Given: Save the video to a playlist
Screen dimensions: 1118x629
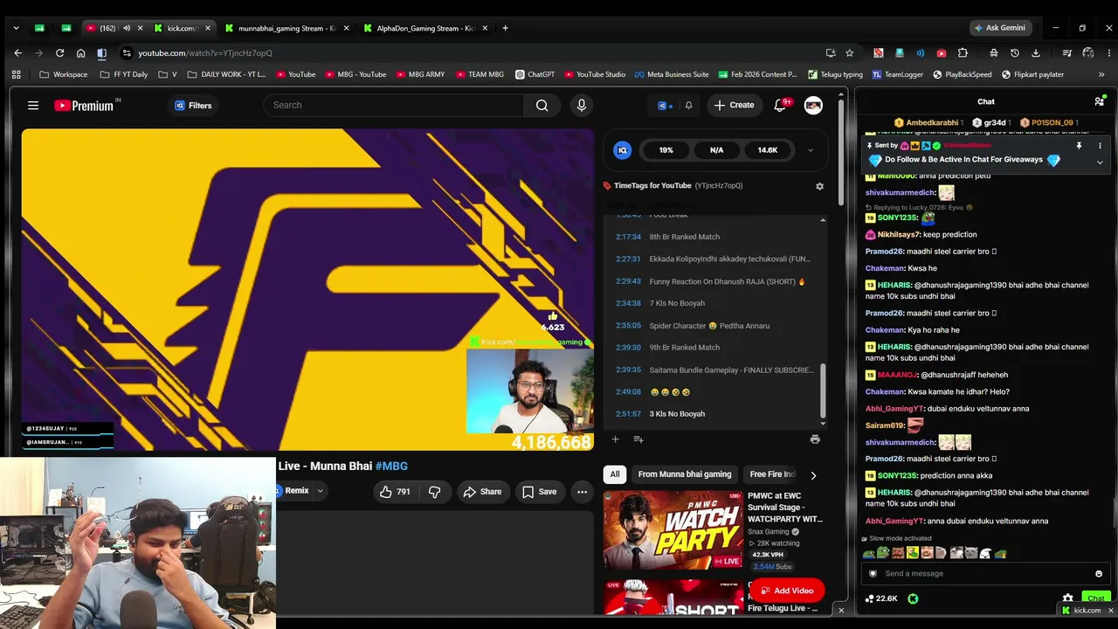Looking at the screenshot, I should click(x=539, y=492).
